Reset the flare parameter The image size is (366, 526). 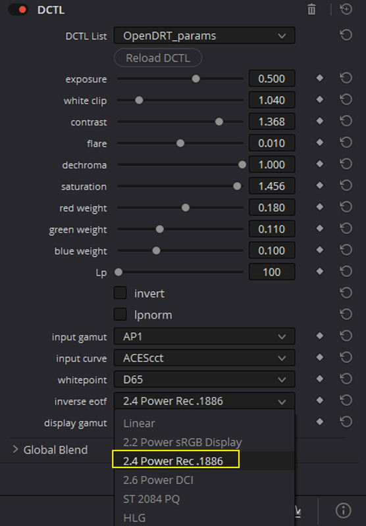[x=346, y=143]
